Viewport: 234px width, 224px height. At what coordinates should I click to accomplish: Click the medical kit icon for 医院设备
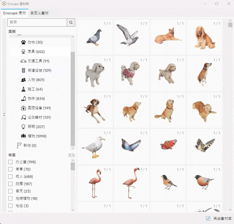(x=23, y=108)
